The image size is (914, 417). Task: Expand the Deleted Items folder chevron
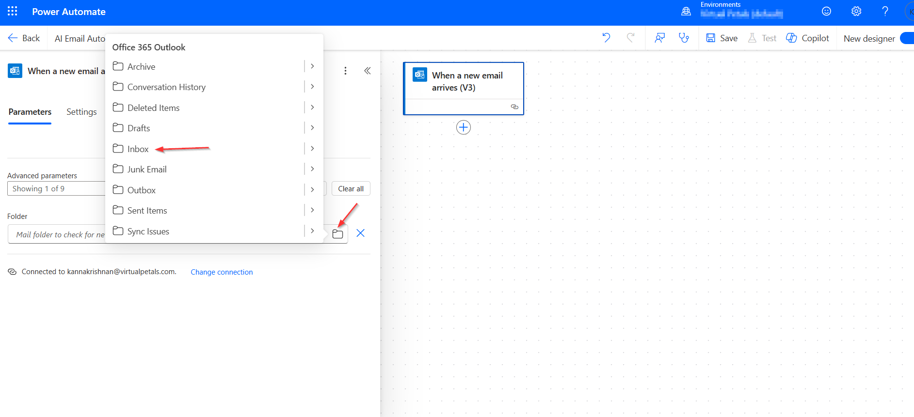pos(312,108)
